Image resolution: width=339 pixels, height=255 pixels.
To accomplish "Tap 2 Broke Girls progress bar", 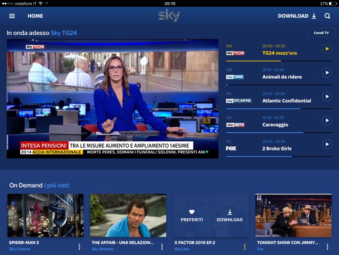I will [279, 156].
